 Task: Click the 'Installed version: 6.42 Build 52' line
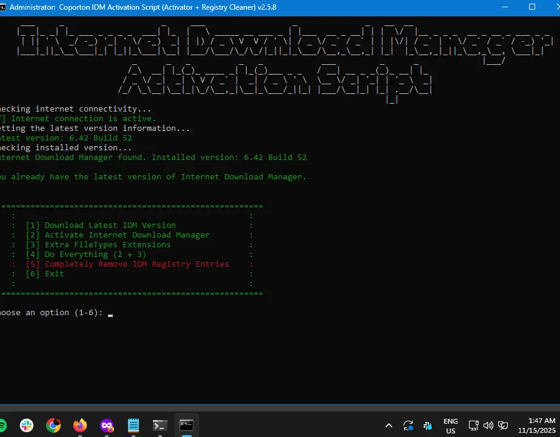(x=229, y=158)
